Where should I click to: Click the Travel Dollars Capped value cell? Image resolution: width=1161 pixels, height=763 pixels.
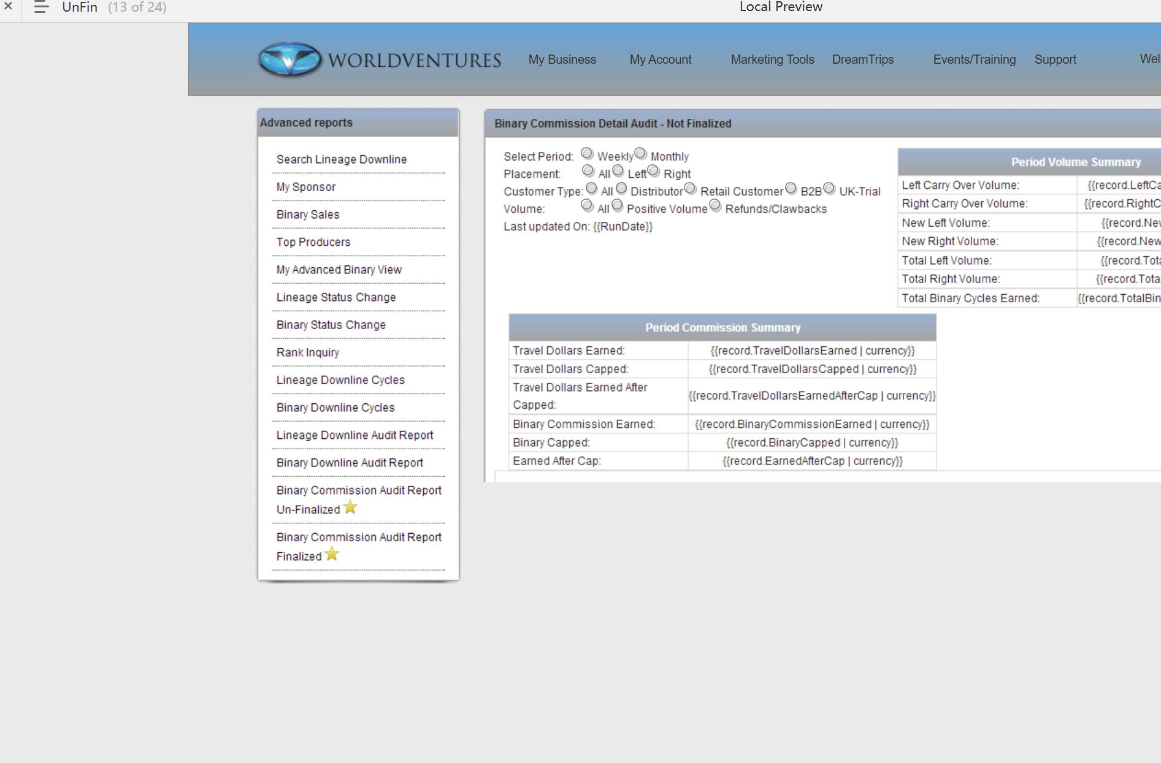[812, 369]
